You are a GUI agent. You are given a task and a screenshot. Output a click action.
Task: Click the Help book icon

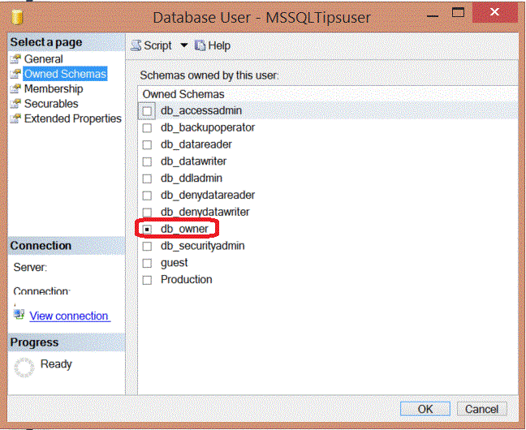click(200, 45)
